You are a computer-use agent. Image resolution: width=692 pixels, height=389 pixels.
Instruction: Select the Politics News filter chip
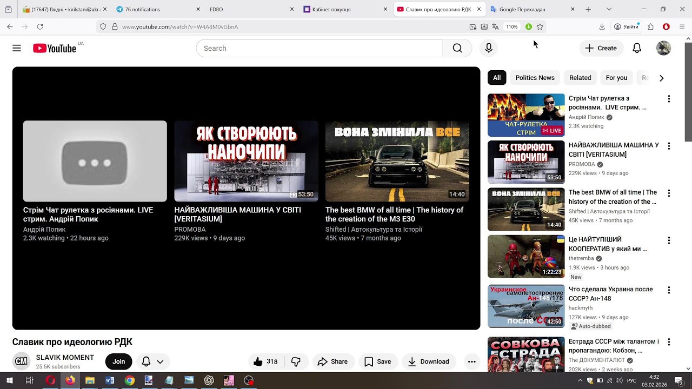[535, 78]
